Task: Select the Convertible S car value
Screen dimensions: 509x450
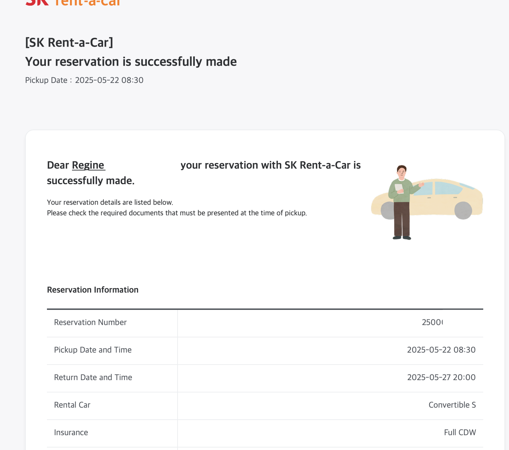Action: coord(452,405)
